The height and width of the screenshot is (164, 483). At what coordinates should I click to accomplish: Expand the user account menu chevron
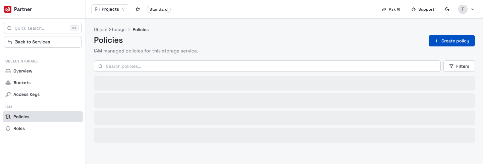(473, 9)
